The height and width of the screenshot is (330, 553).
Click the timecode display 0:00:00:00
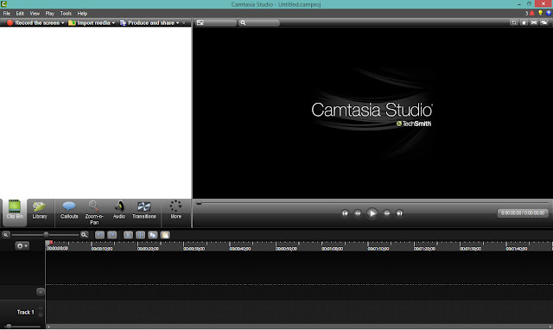[523, 213]
